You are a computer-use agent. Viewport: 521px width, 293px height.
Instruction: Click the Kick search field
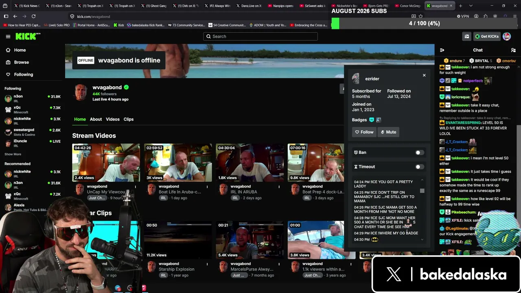tap(260, 36)
